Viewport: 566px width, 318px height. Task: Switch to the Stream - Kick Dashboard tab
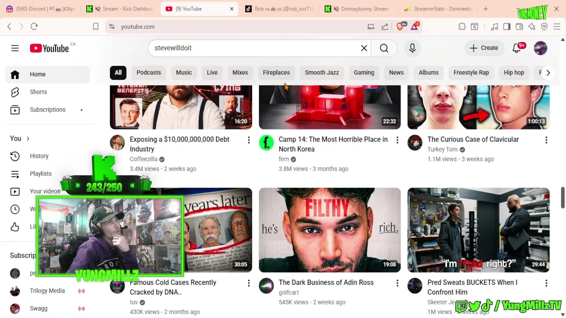[x=120, y=9]
